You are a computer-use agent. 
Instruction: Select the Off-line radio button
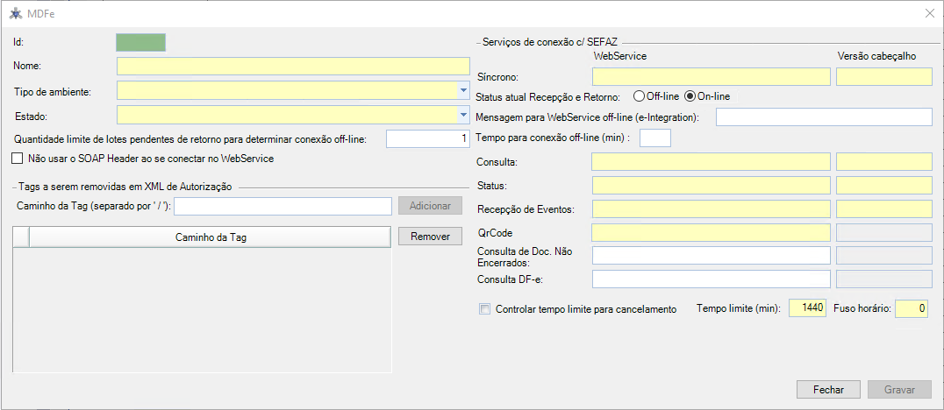click(638, 95)
